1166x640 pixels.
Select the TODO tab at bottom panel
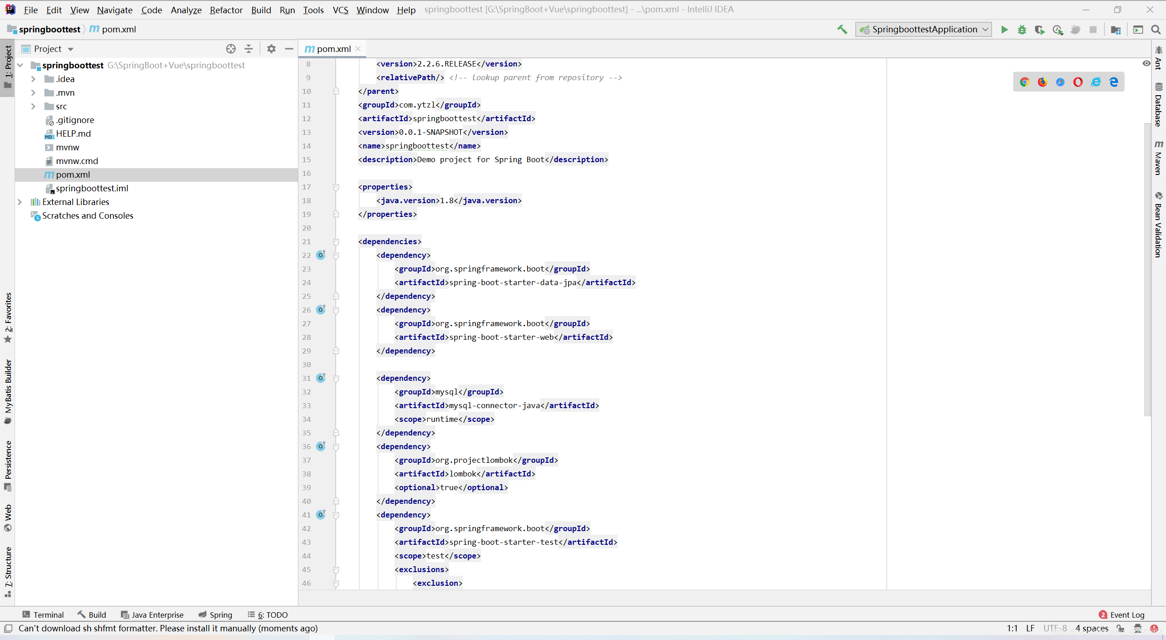(271, 614)
